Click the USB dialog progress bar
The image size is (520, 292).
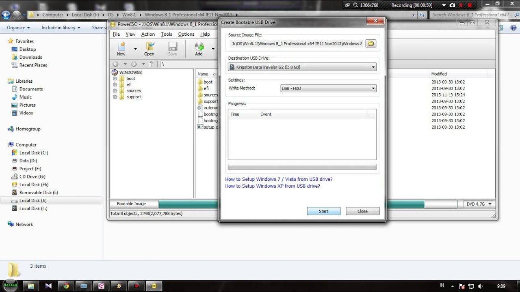click(302, 167)
